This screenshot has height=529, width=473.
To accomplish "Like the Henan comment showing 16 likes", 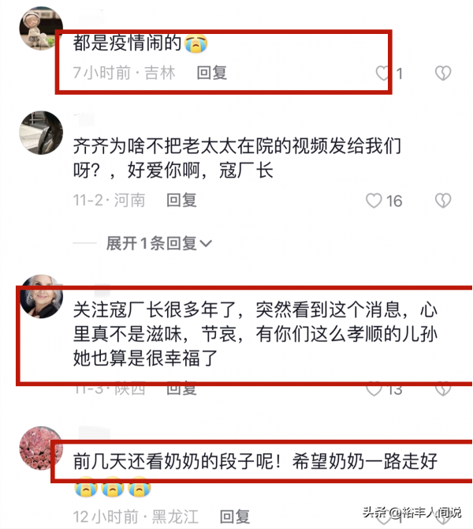I will [x=374, y=201].
